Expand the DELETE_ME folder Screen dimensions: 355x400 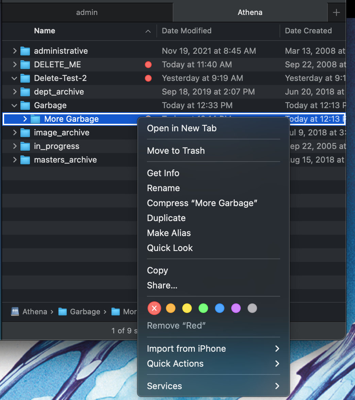[x=15, y=65]
